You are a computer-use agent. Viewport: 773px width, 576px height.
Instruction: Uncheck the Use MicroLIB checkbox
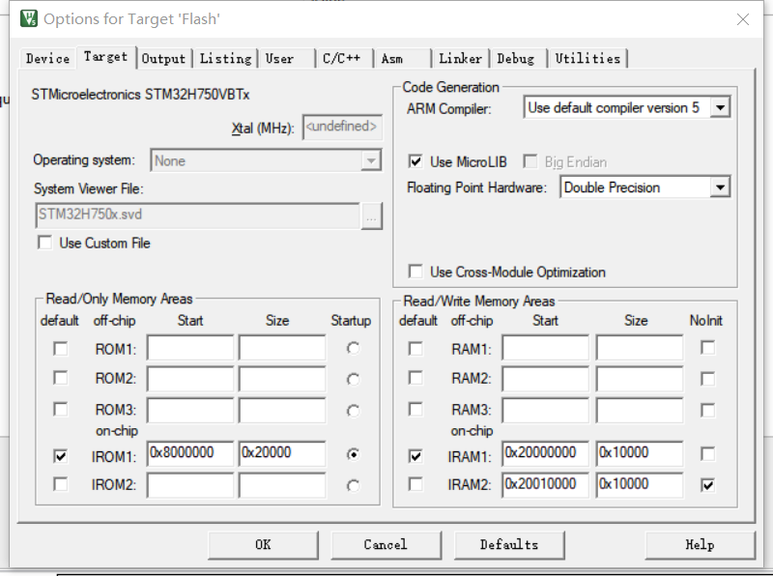(415, 161)
